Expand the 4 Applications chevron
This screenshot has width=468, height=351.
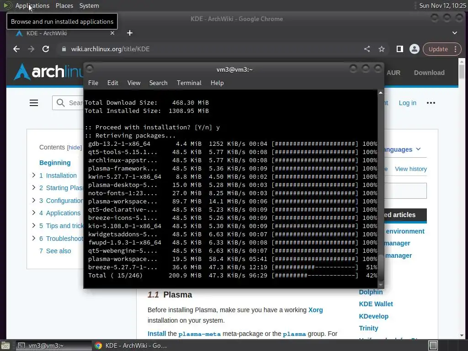coord(34,213)
